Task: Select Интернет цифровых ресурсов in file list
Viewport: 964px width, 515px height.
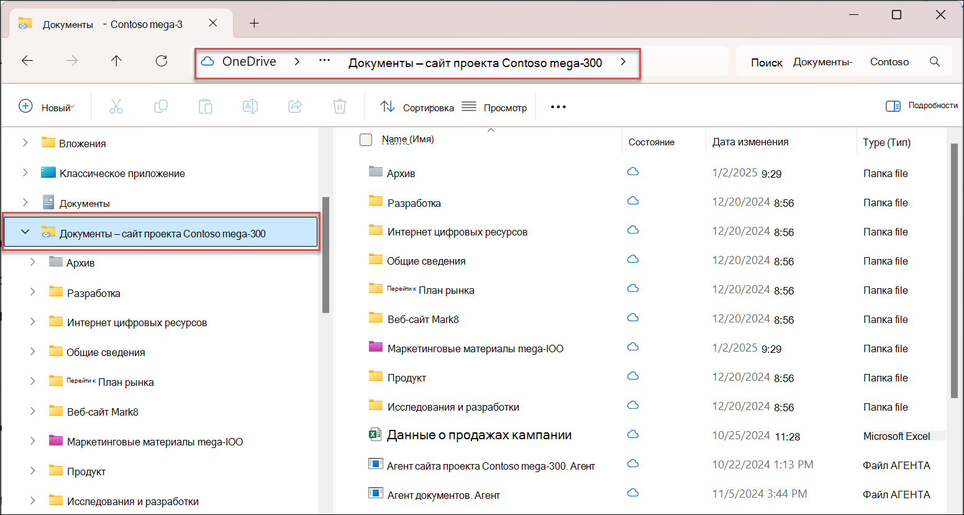Action: point(457,232)
